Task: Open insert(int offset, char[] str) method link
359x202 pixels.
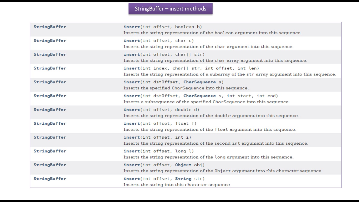Action: (132, 54)
